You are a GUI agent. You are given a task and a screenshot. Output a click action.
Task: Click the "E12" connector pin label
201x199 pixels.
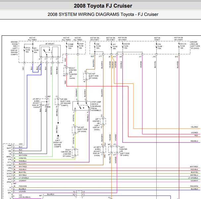176,57
